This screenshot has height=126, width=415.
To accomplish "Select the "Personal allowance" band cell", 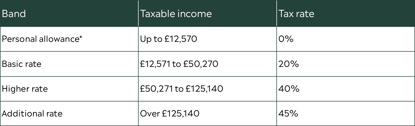I will [x=40, y=39].
